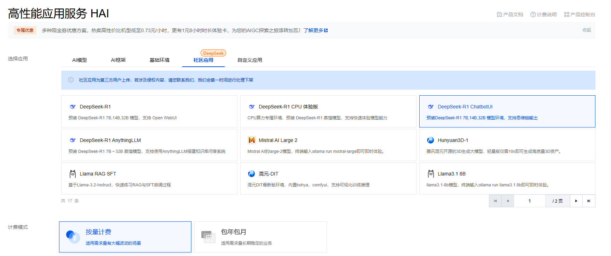The width and height of the screenshot is (611, 256).
Task: Select the DeepSeek-R1 app title
Action: pyautogui.click(x=95, y=107)
